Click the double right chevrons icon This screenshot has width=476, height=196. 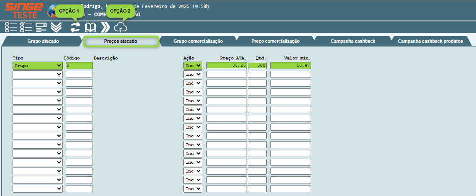coord(105,28)
